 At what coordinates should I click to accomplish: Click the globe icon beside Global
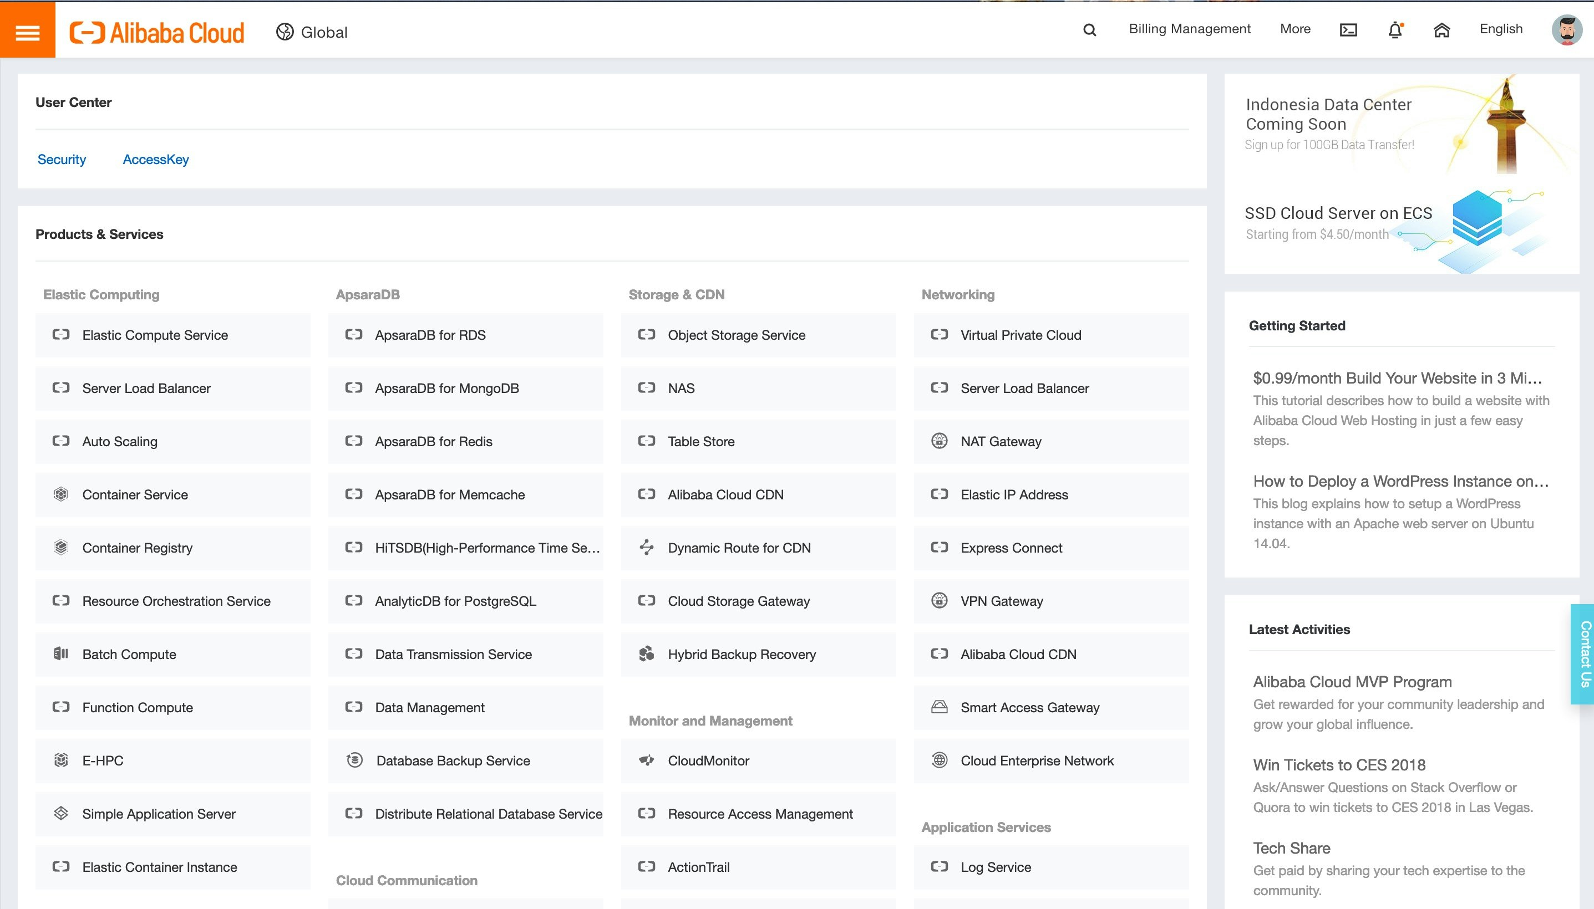click(285, 32)
